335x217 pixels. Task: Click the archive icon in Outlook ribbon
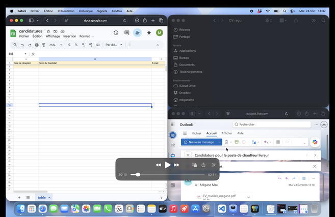click(237, 142)
